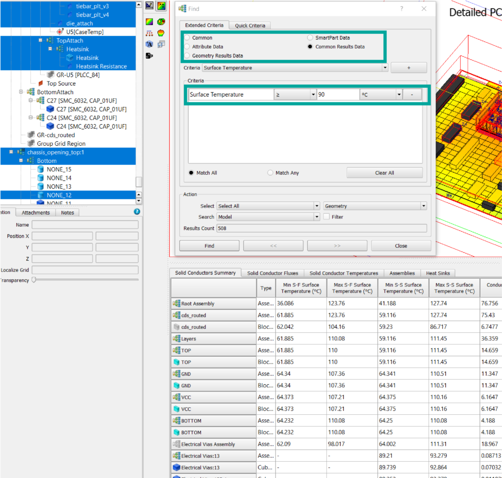Click the report window icon in sidebar
This screenshot has height=478, width=502.
[161, 44]
